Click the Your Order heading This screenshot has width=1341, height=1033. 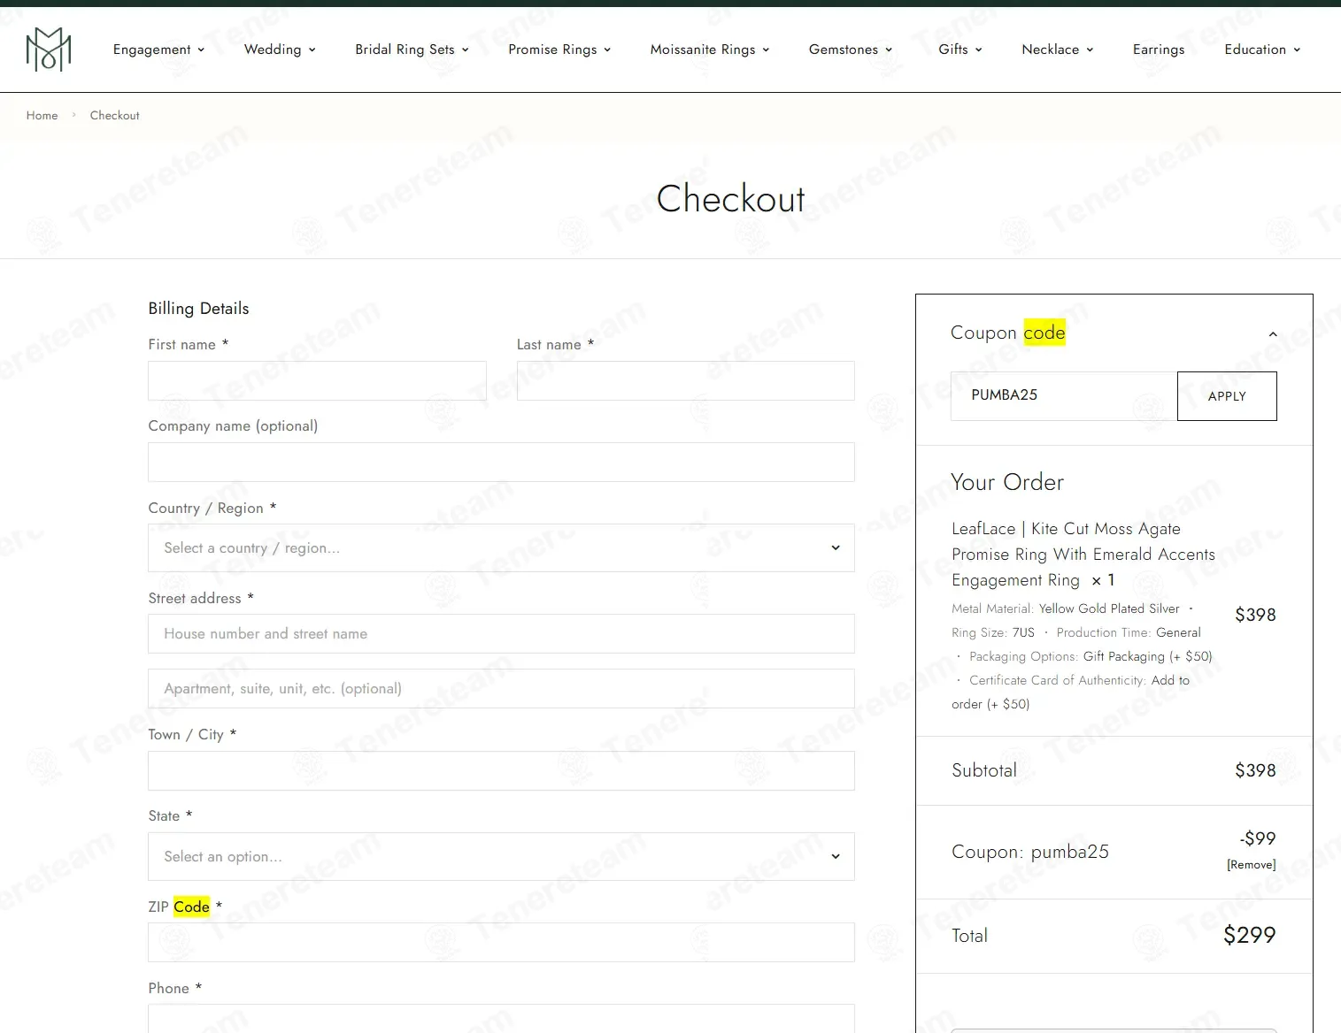click(1007, 482)
